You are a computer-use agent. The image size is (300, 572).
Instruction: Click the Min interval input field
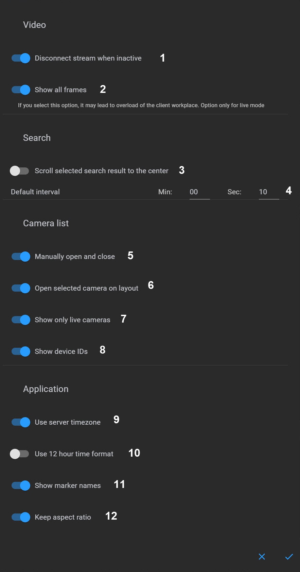199,192
